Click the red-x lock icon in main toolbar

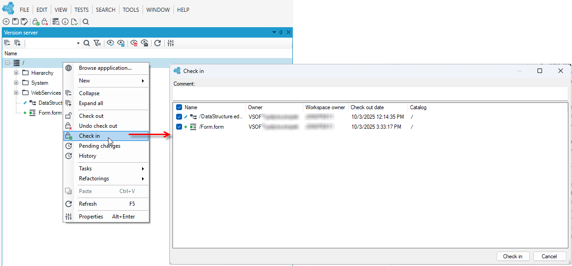coord(44,21)
